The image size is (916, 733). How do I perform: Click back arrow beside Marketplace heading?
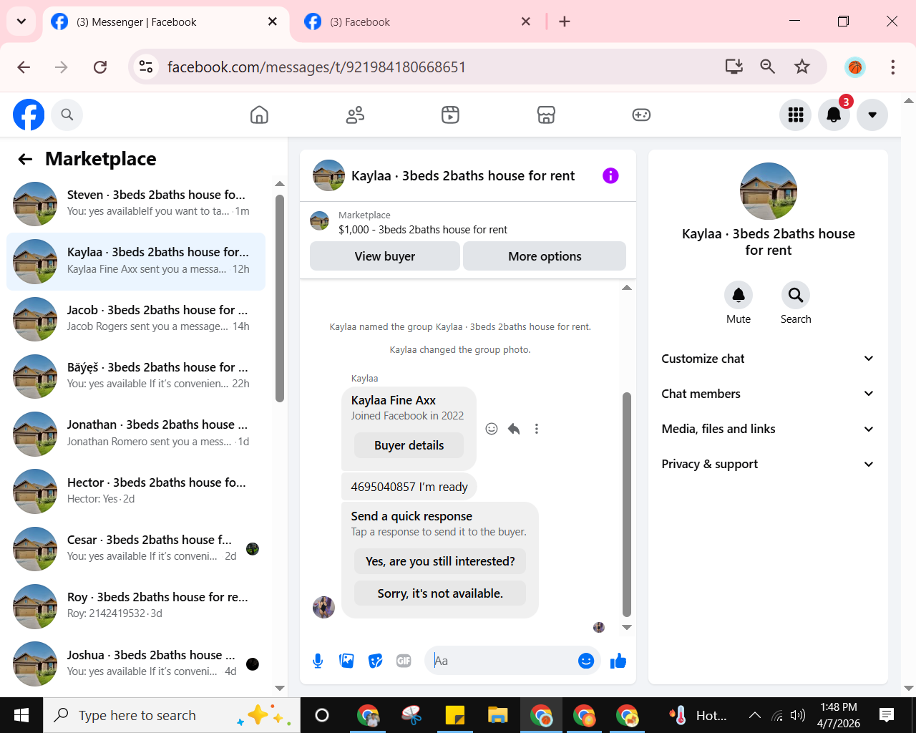(26, 159)
